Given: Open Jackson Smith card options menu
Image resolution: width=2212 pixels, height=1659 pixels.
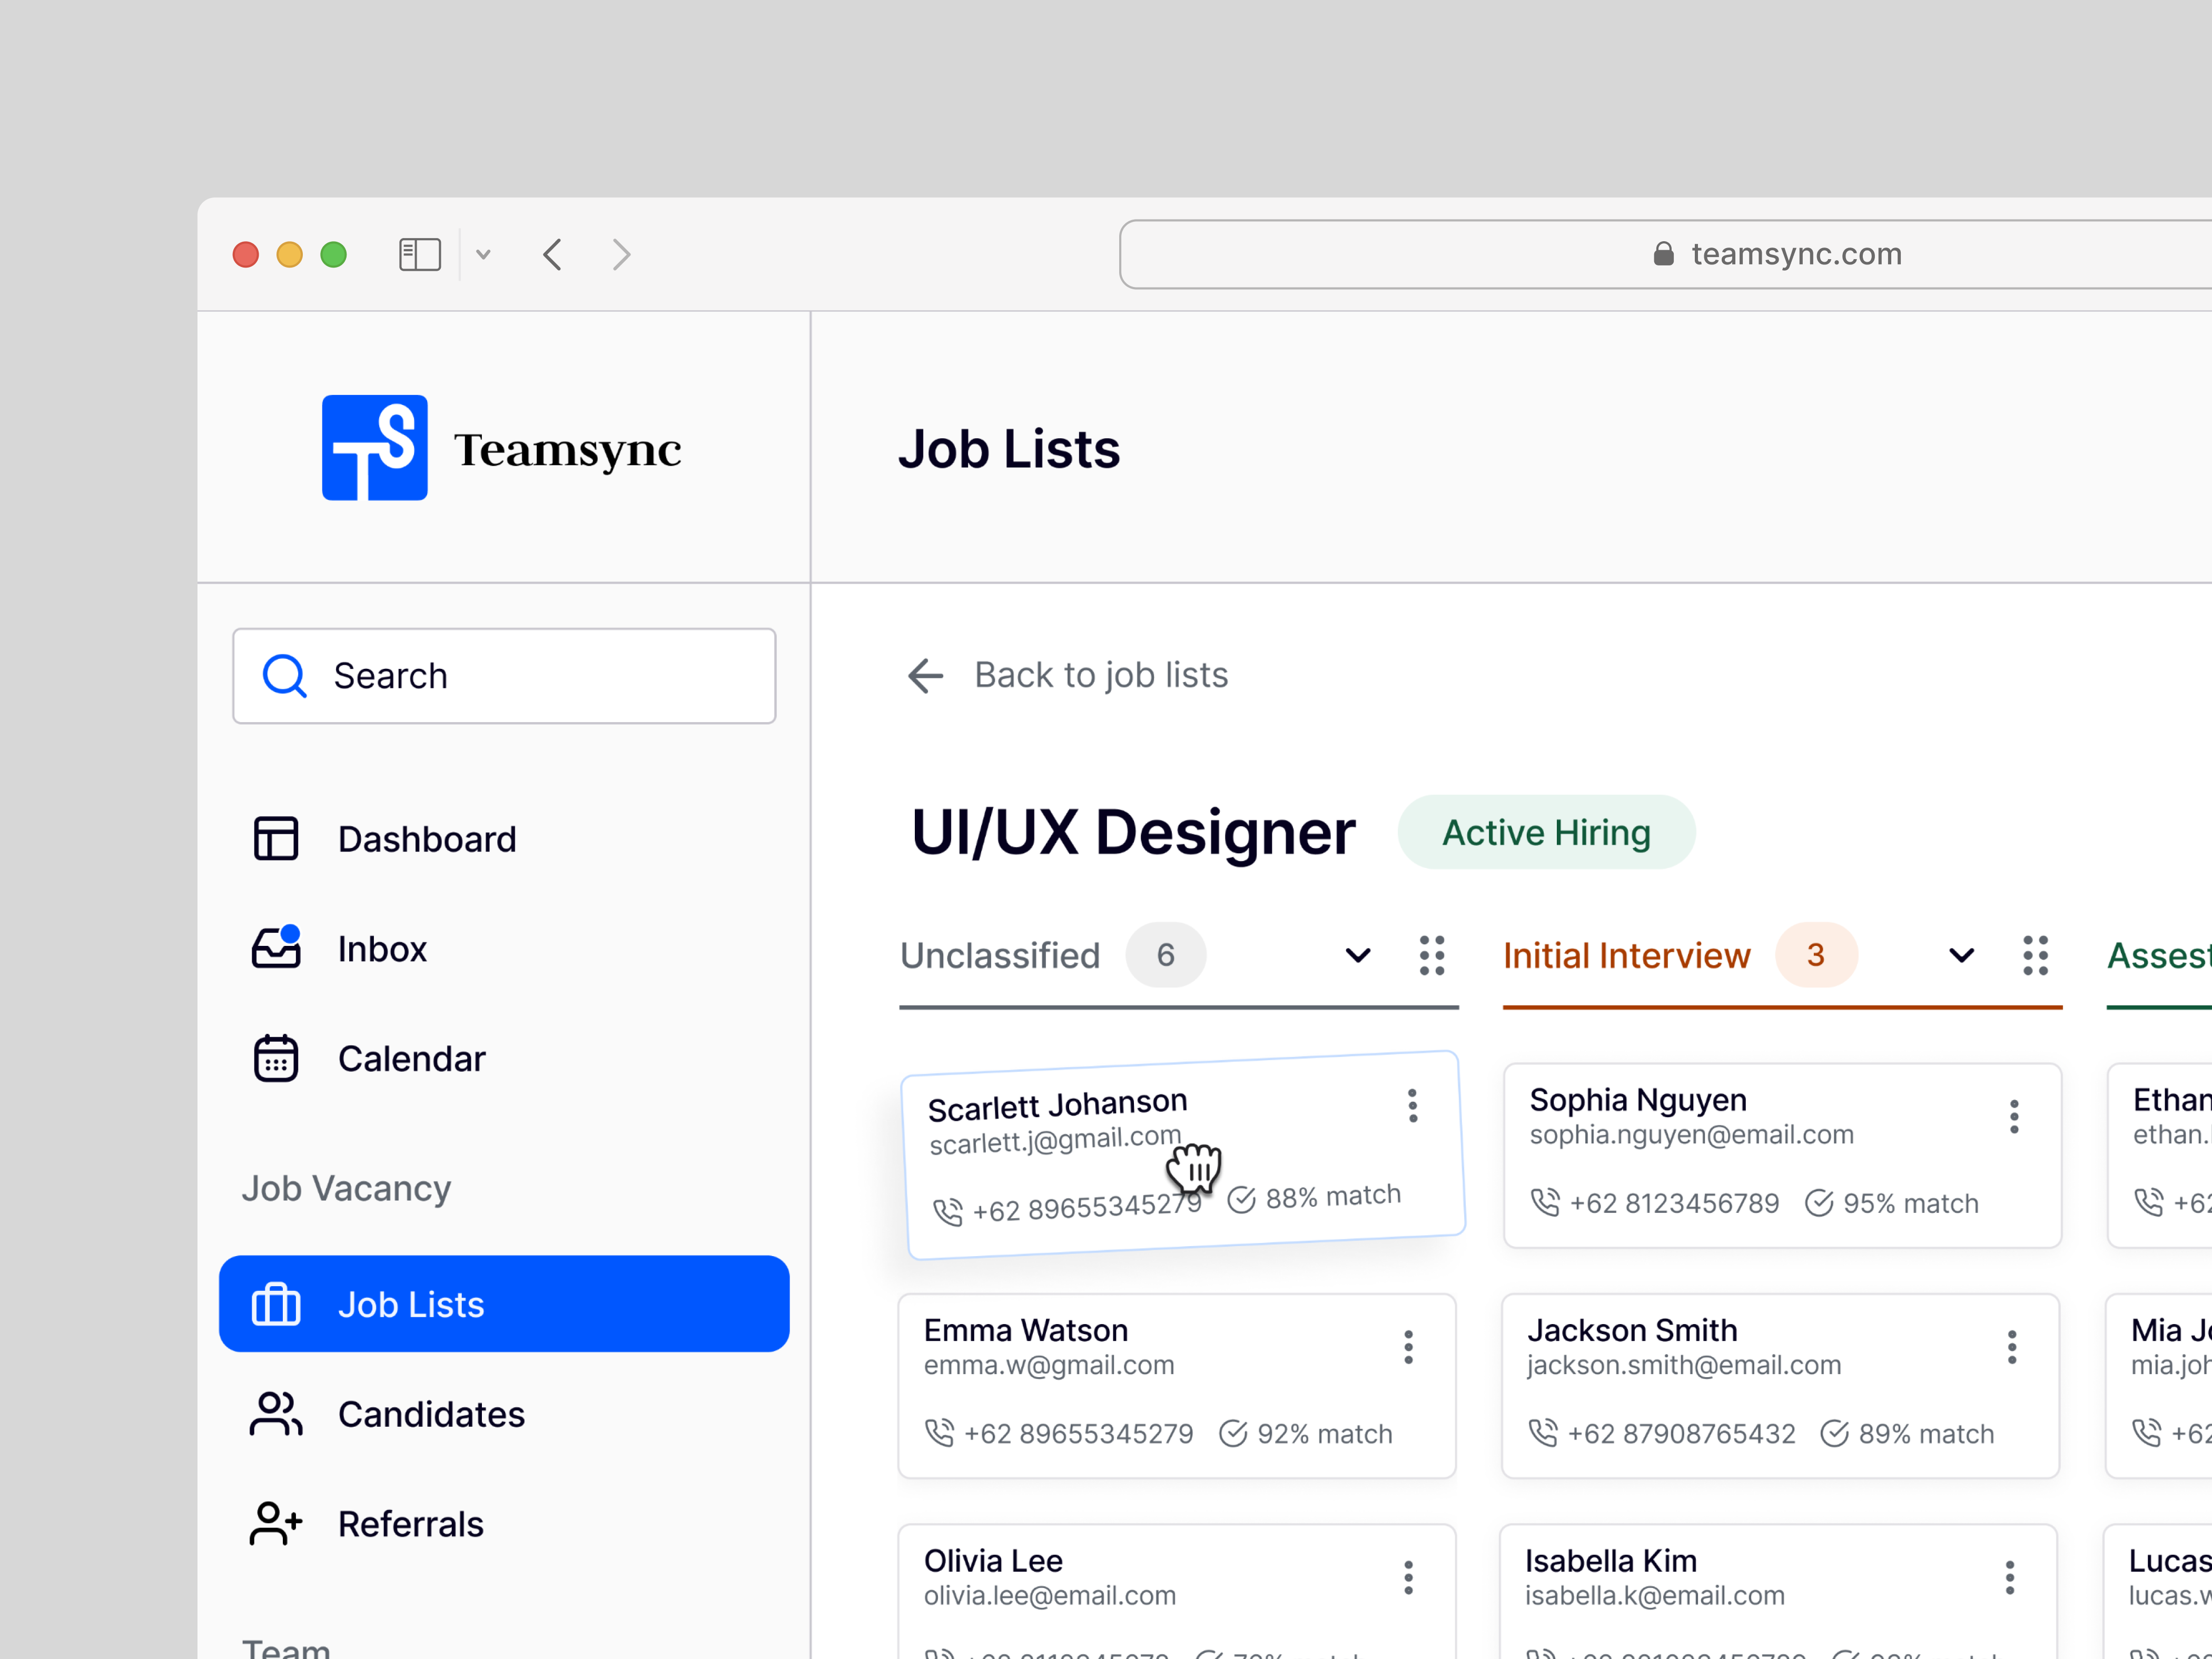Looking at the screenshot, I should 2012,1347.
